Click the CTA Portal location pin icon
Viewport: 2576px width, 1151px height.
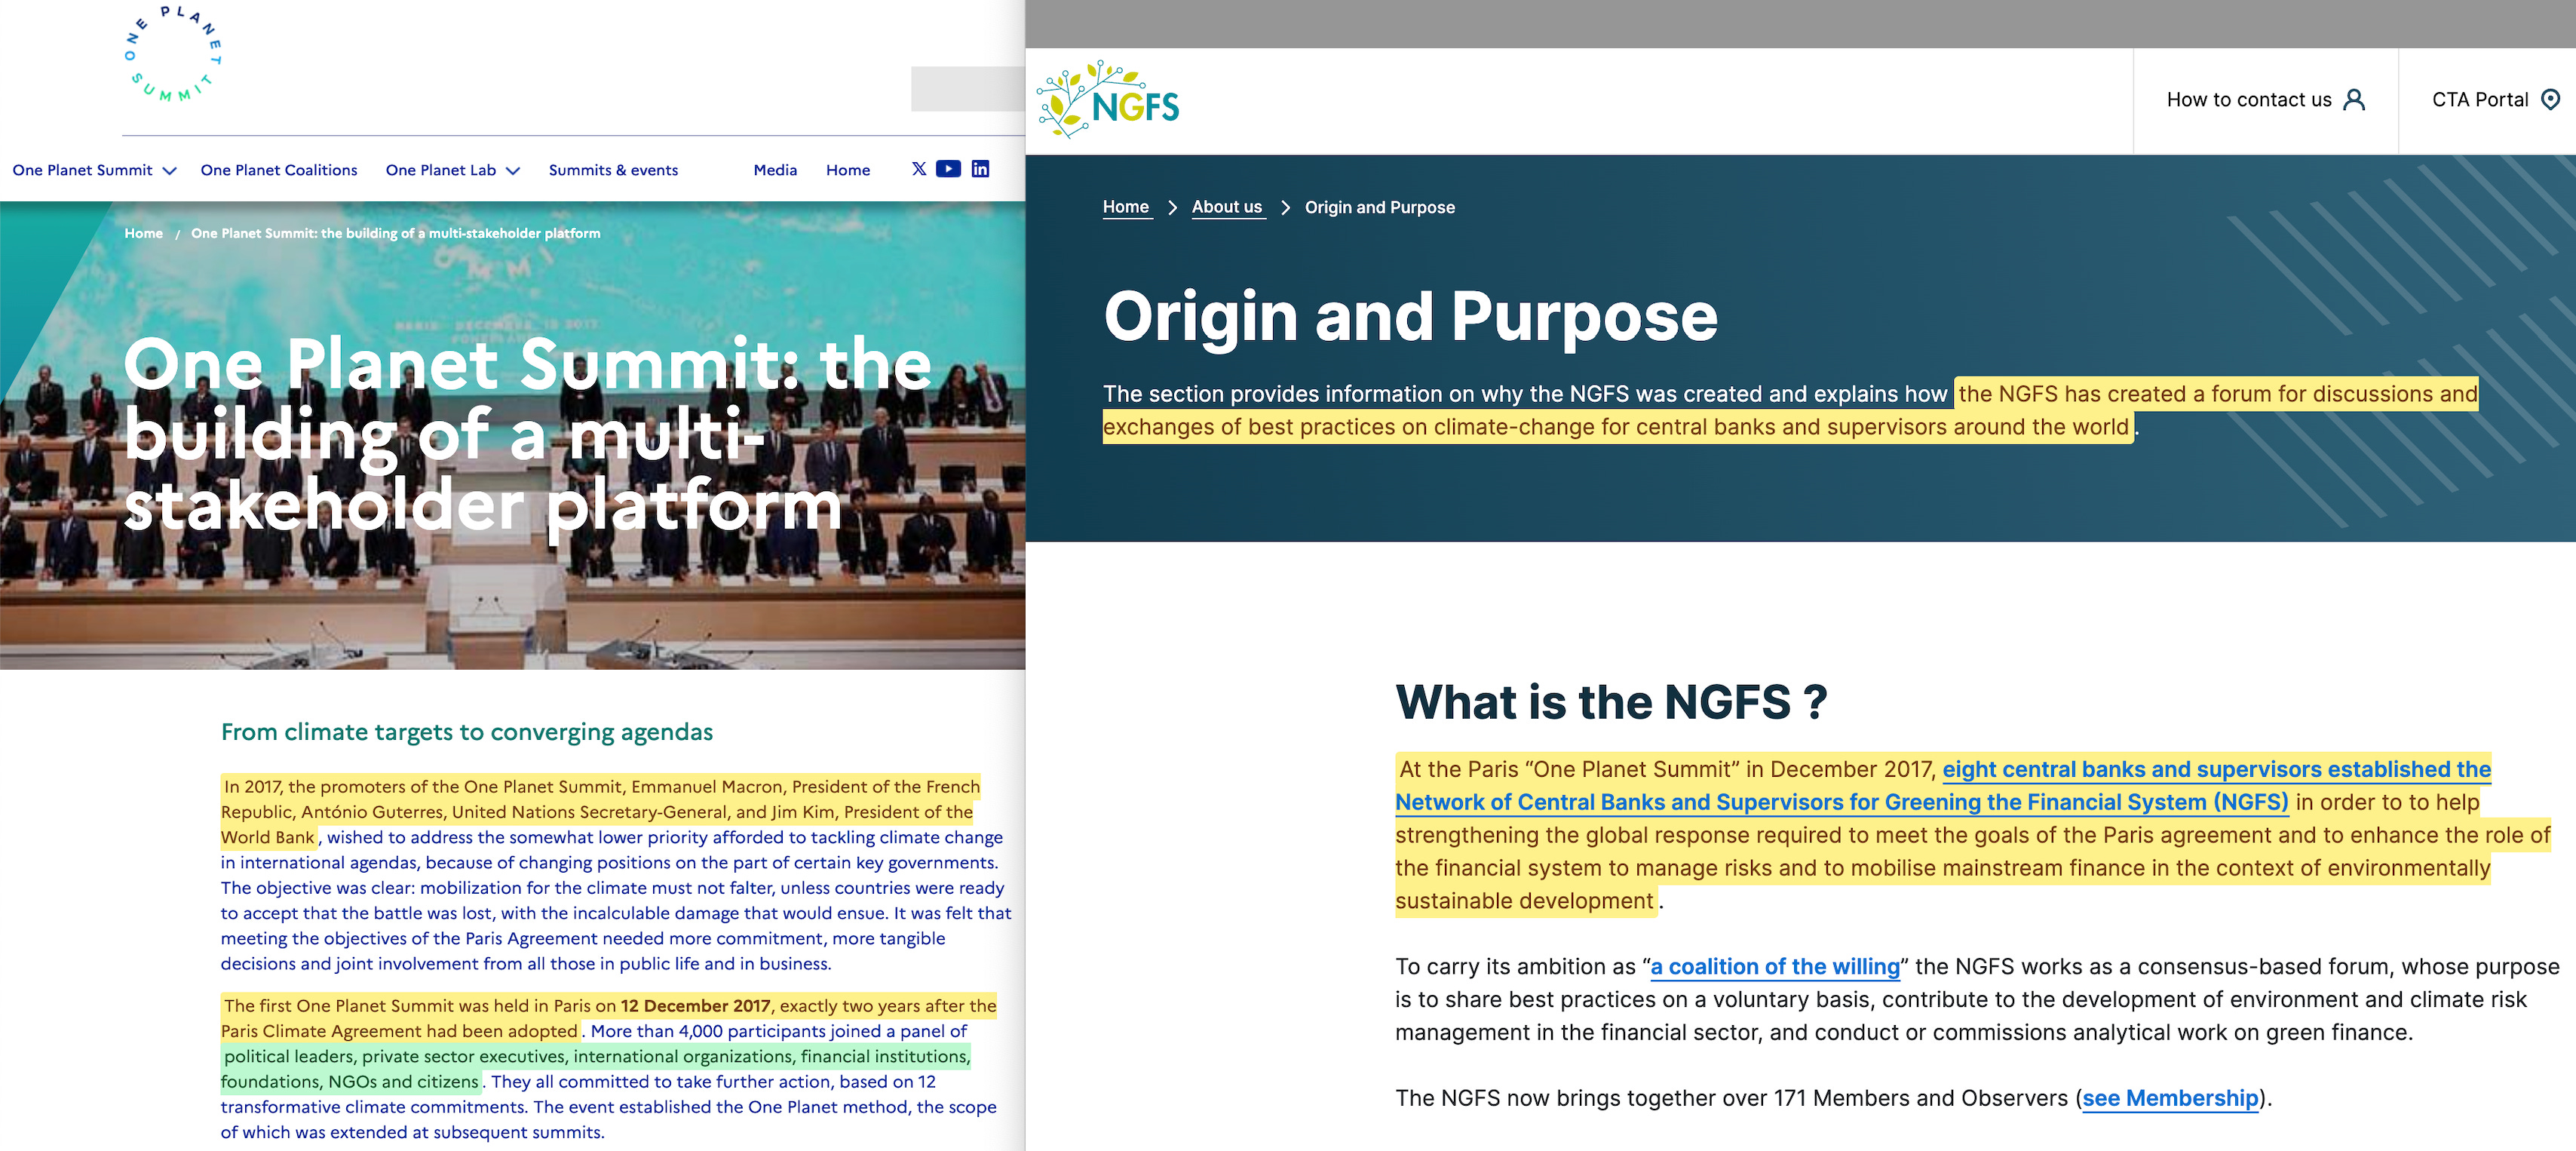[2550, 100]
